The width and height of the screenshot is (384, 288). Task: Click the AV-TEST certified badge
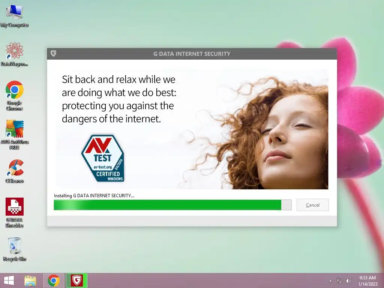[x=103, y=159]
